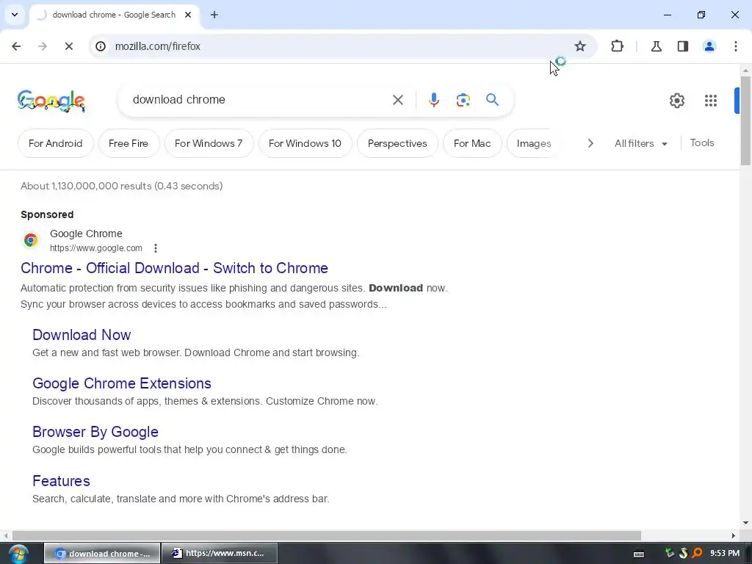The height and width of the screenshot is (564, 752).
Task: Open Chrome Labs flask icon
Action: pyautogui.click(x=656, y=46)
